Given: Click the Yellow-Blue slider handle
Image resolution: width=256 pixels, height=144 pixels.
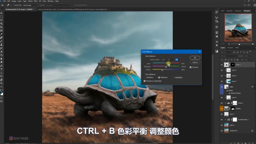Looking at the screenshot, I should [162, 70].
